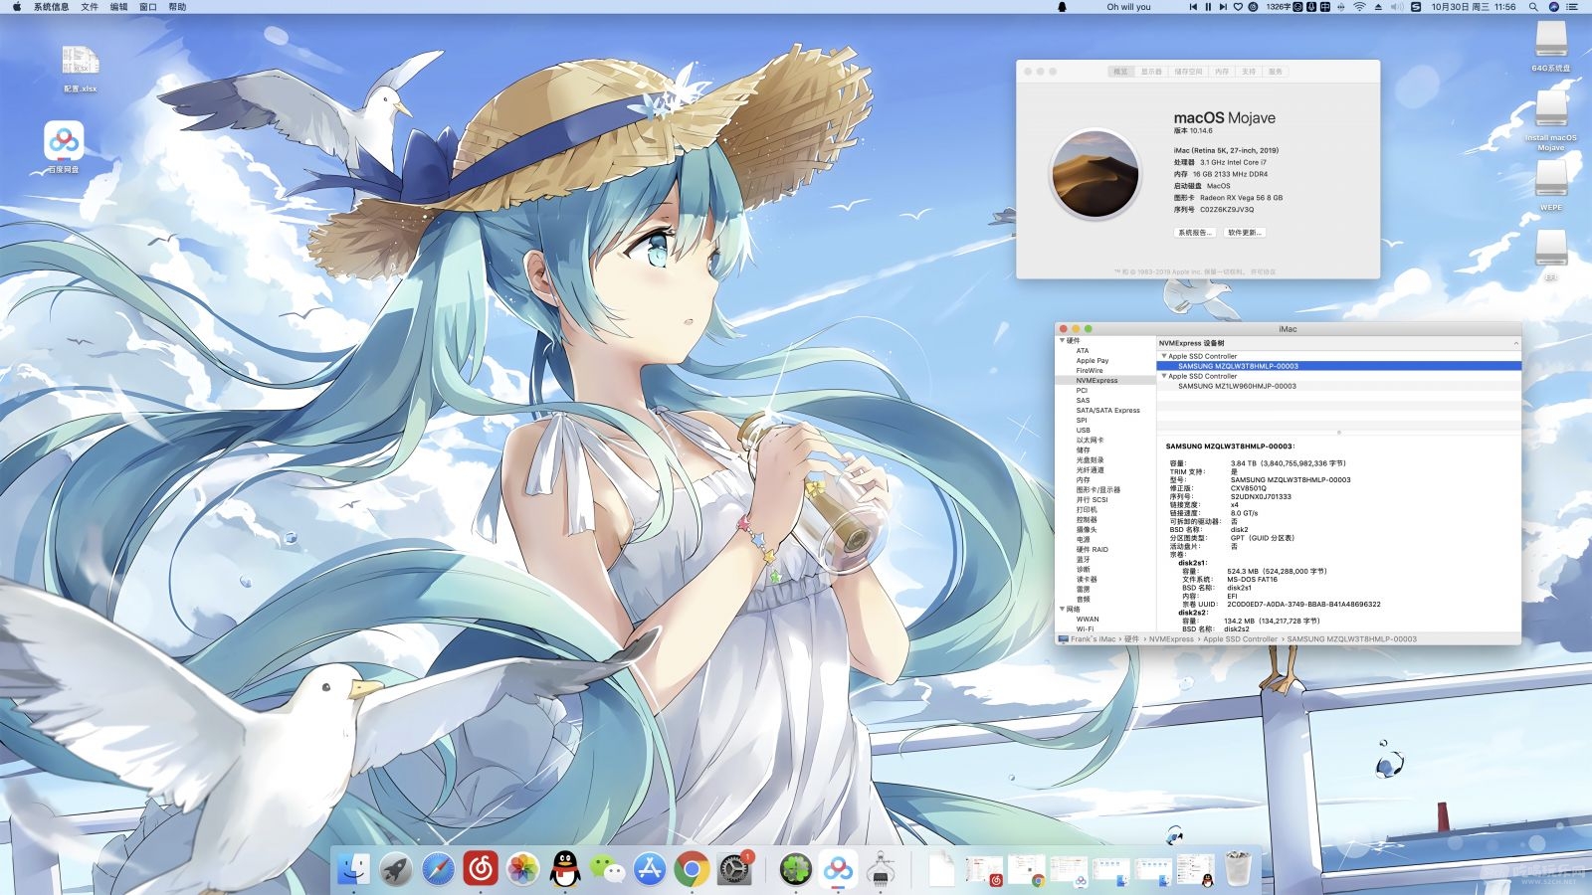Collapse the second Apple SSD Controller row
Screen dimensions: 1592x895
pos(1164,376)
